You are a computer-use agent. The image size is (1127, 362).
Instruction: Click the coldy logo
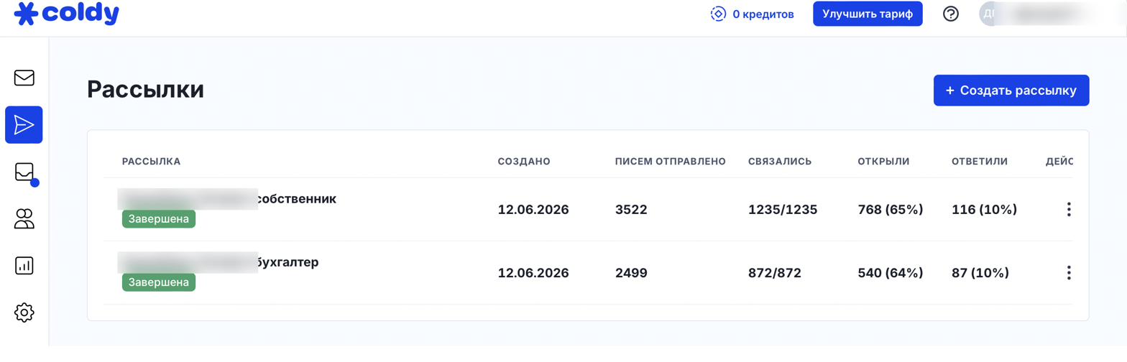tap(67, 14)
